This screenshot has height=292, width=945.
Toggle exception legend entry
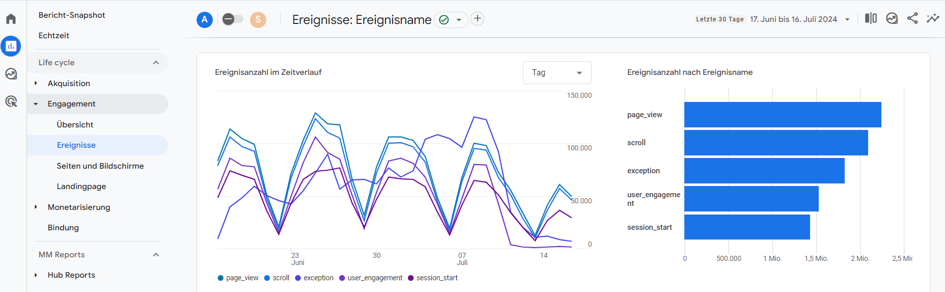click(314, 278)
